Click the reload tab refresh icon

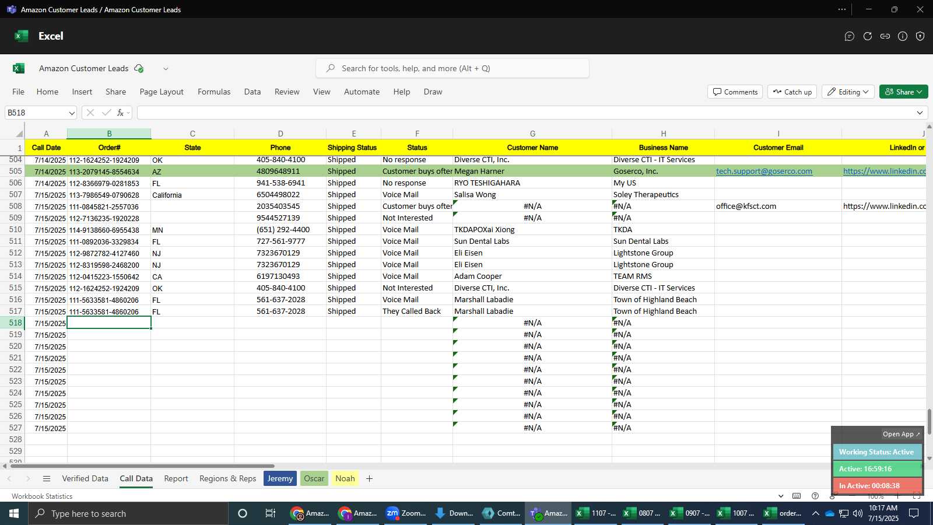[x=868, y=36]
